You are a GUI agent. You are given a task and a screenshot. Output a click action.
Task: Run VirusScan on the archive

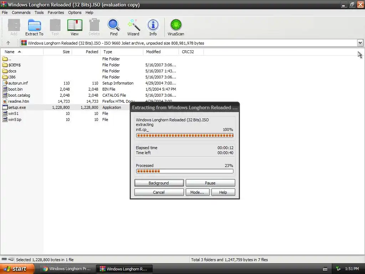click(176, 27)
